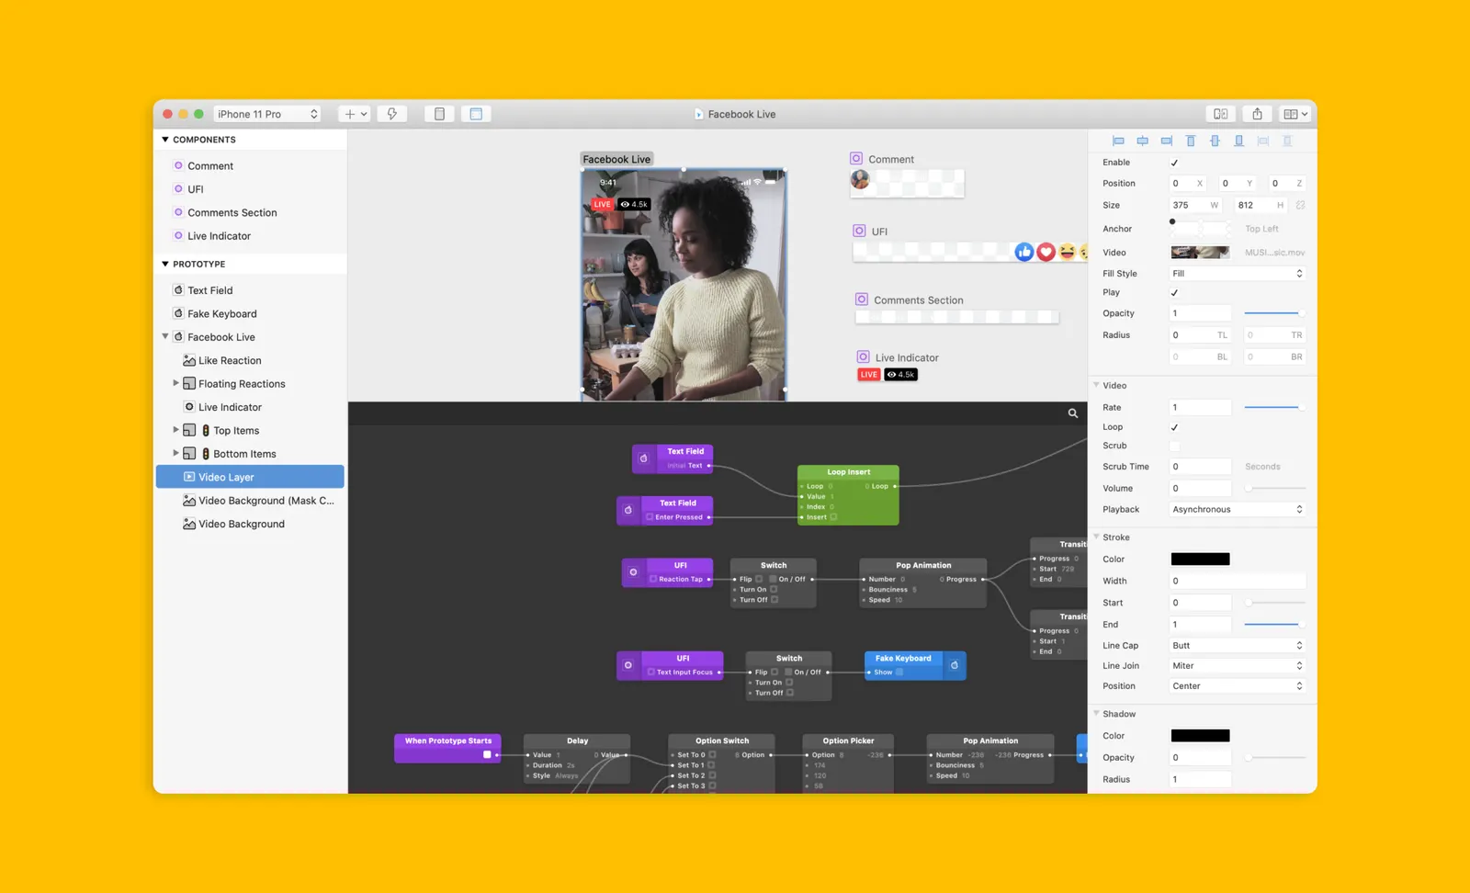This screenshot has width=1470, height=893.
Task: Toggle Enter Pressed checkbox on Text Field patch
Action: click(x=650, y=517)
